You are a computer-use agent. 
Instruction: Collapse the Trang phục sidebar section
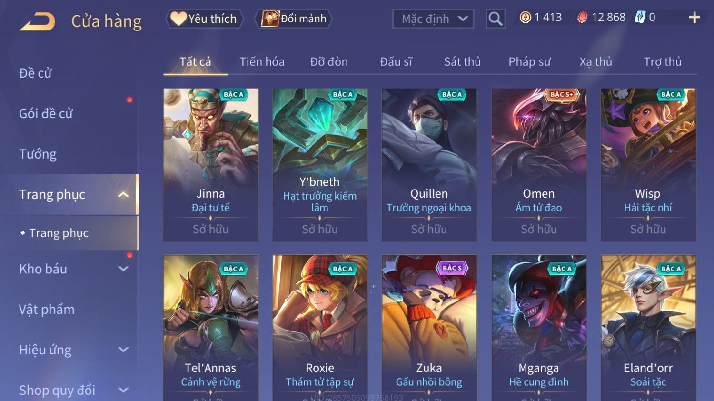123,194
